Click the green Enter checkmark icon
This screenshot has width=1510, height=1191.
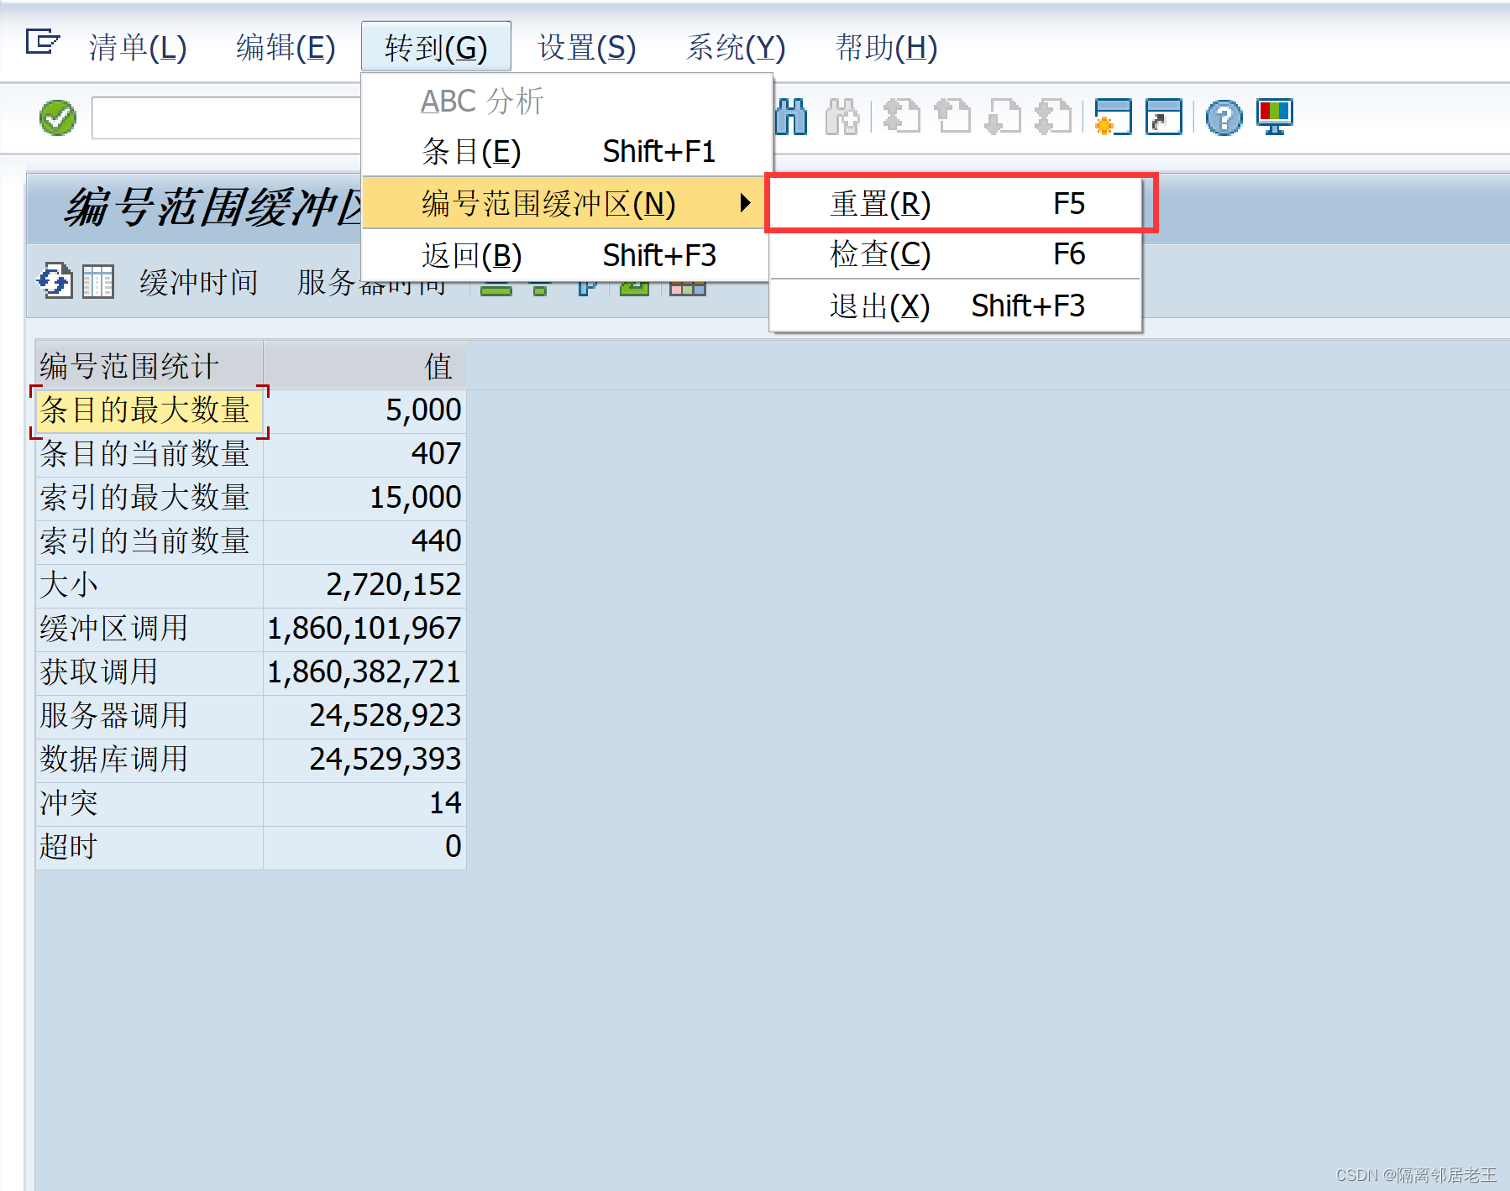click(55, 118)
